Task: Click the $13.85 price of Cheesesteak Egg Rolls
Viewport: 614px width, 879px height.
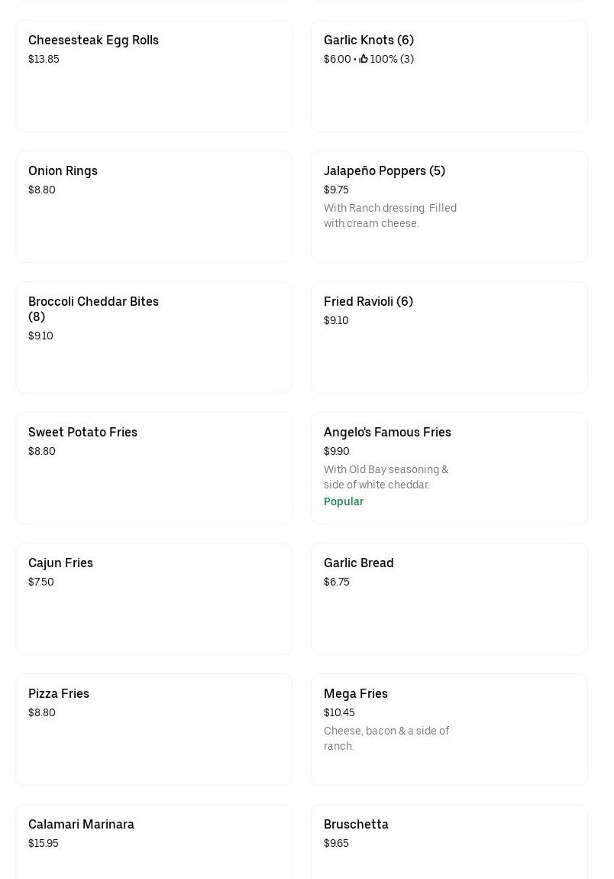Action: coord(44,59)
